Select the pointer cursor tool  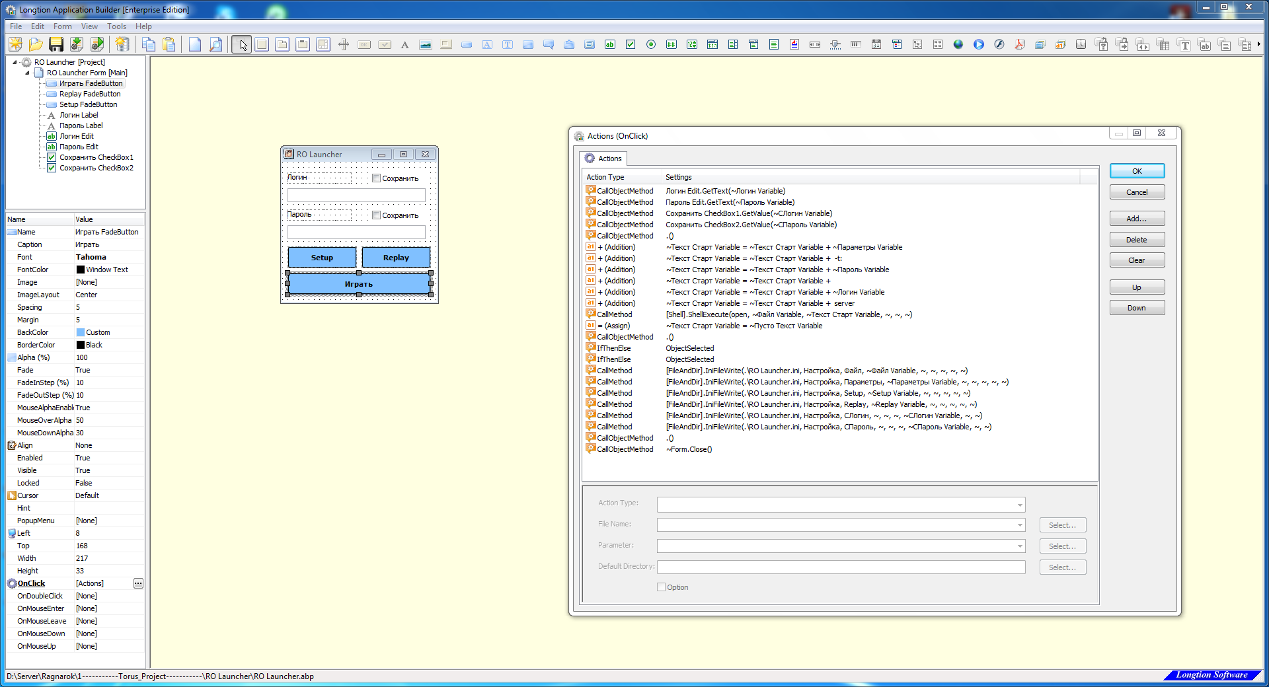(242, 45)
